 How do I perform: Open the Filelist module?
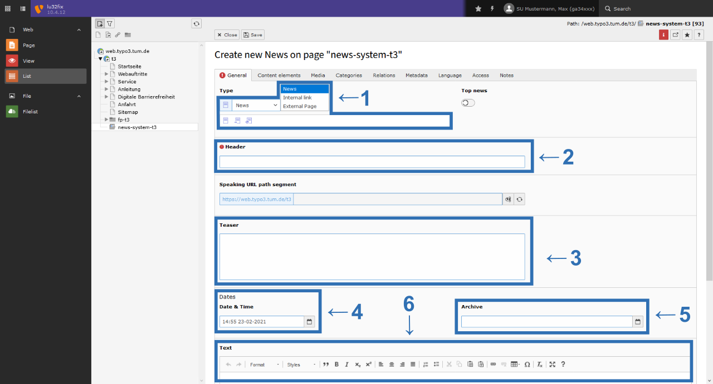[46, 112]
